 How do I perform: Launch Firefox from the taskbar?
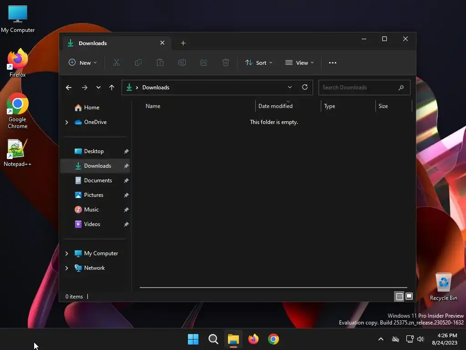point(253,339)
